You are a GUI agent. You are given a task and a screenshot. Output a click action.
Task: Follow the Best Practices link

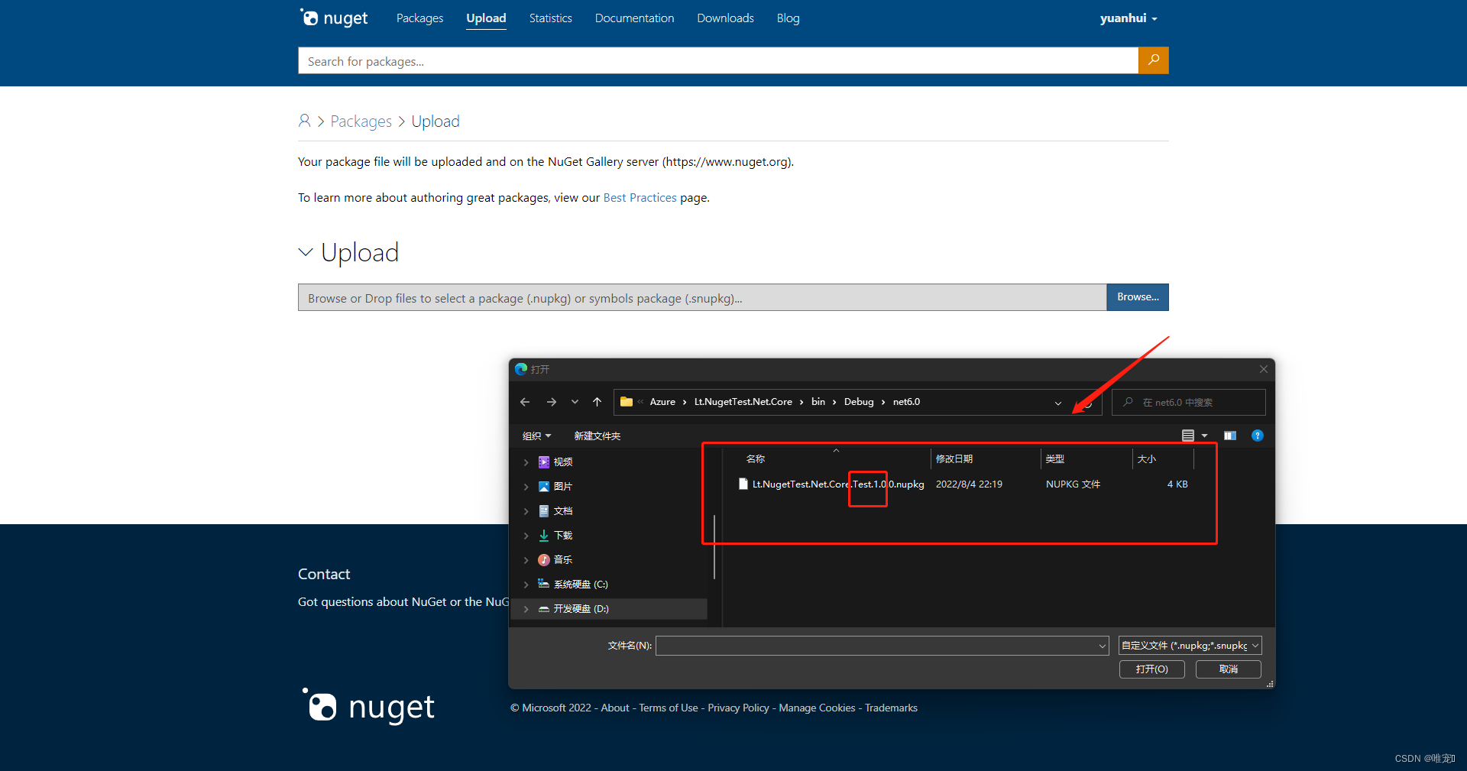640,197
